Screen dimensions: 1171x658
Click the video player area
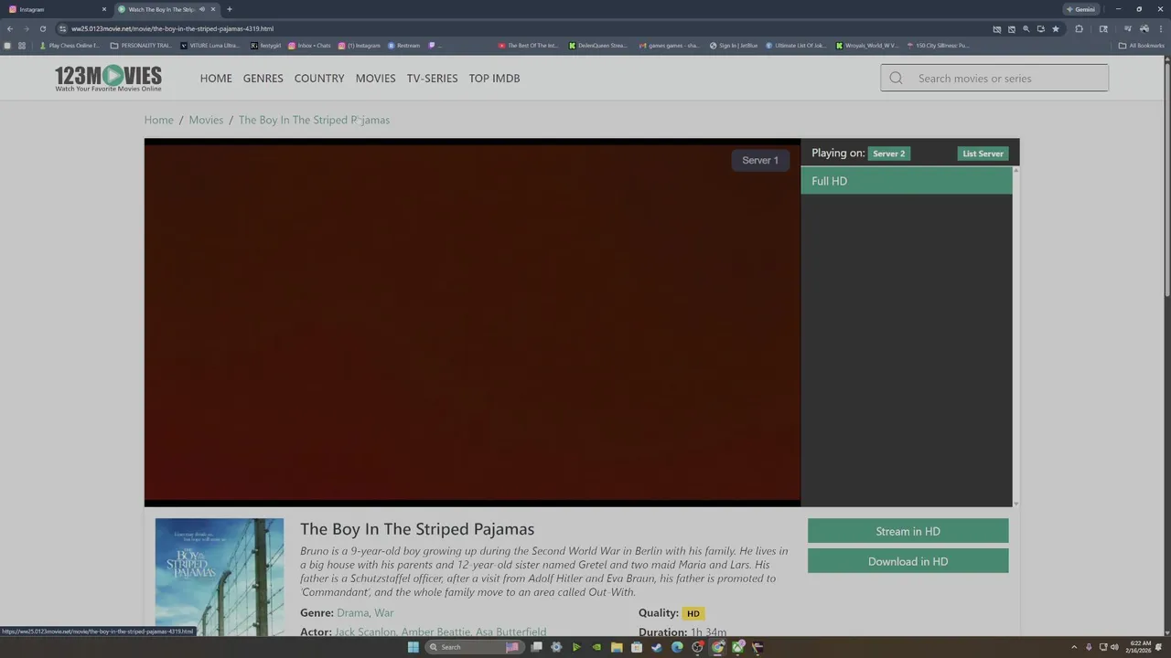point(472,323)
